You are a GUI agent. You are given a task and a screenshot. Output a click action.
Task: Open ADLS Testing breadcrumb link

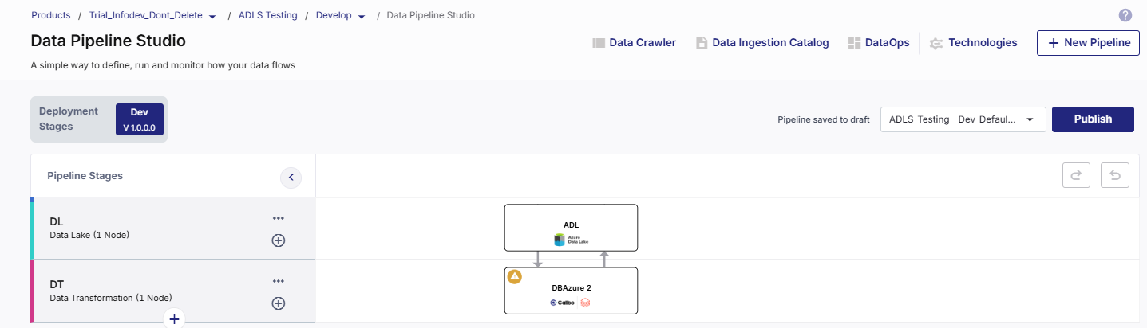(x=268, y=15)
